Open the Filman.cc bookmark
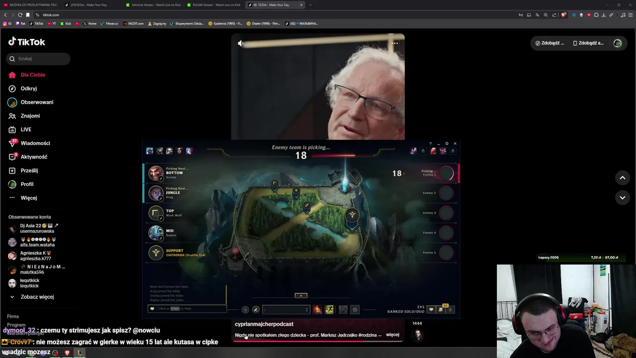Screen dimensions: 636x358 pos(109,23)
